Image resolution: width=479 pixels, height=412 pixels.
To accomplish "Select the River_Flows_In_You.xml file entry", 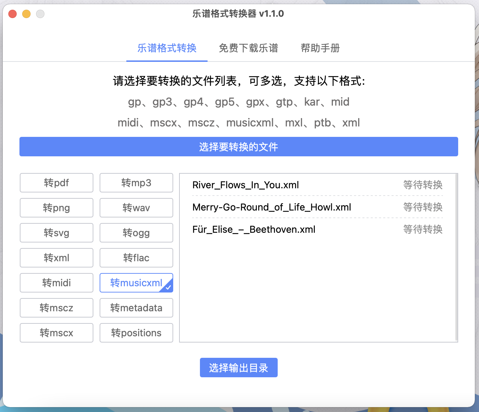I will pyautogui.click(x=246, y=185).
